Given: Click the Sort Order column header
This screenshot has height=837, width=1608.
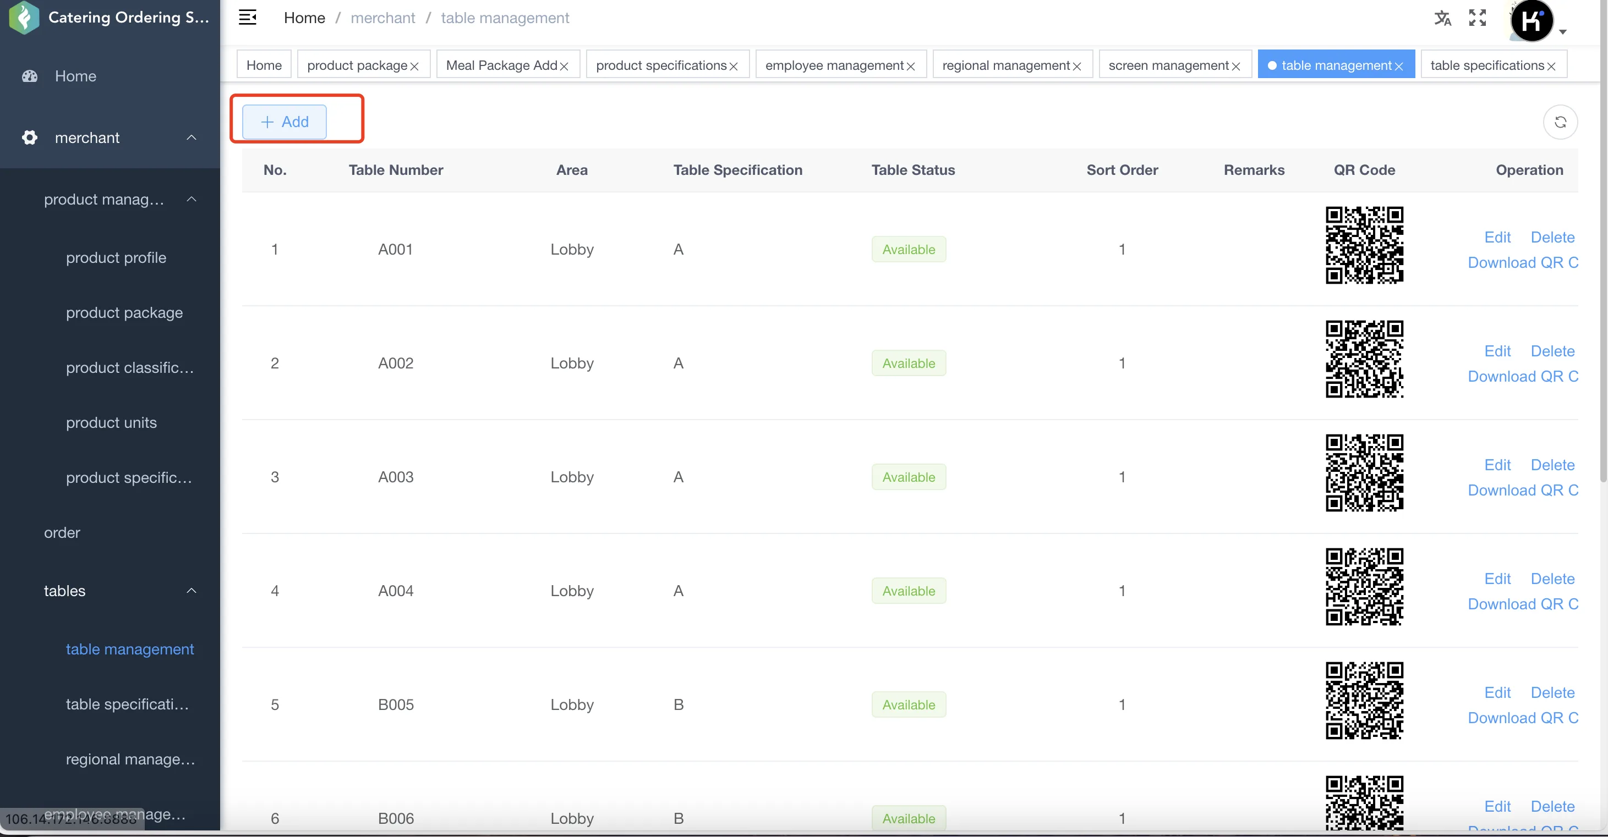Looking at the screenshot, I should pyautogui.click(x=1122, y=169).
